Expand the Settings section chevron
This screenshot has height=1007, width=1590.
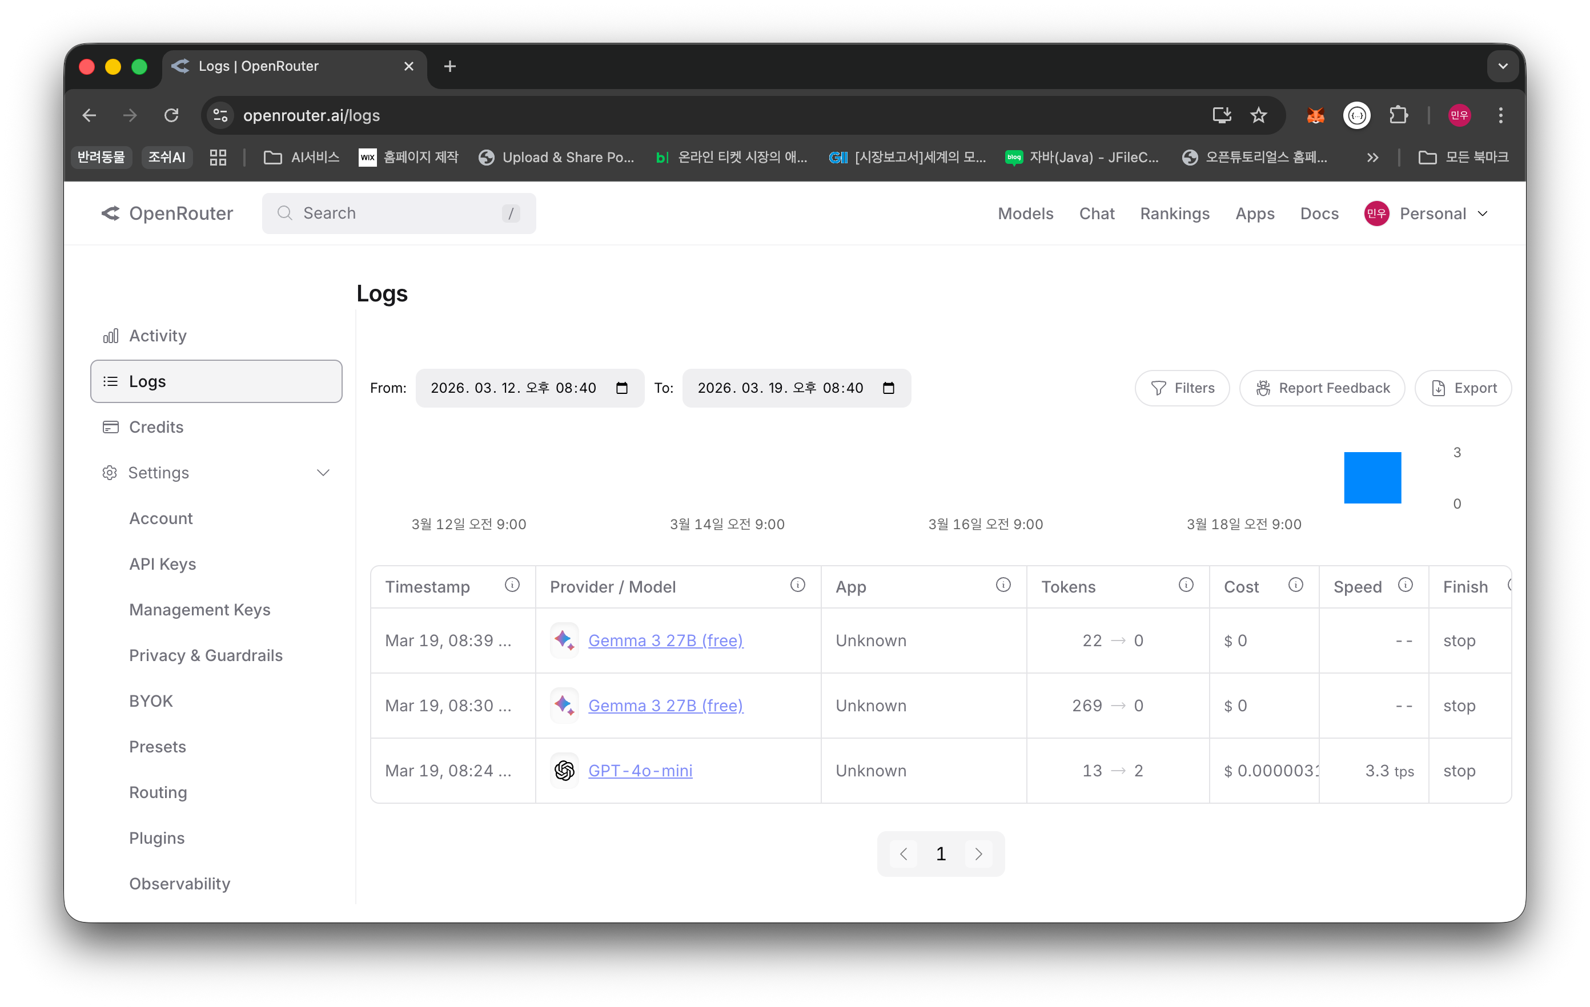click(x=323, y=473)
